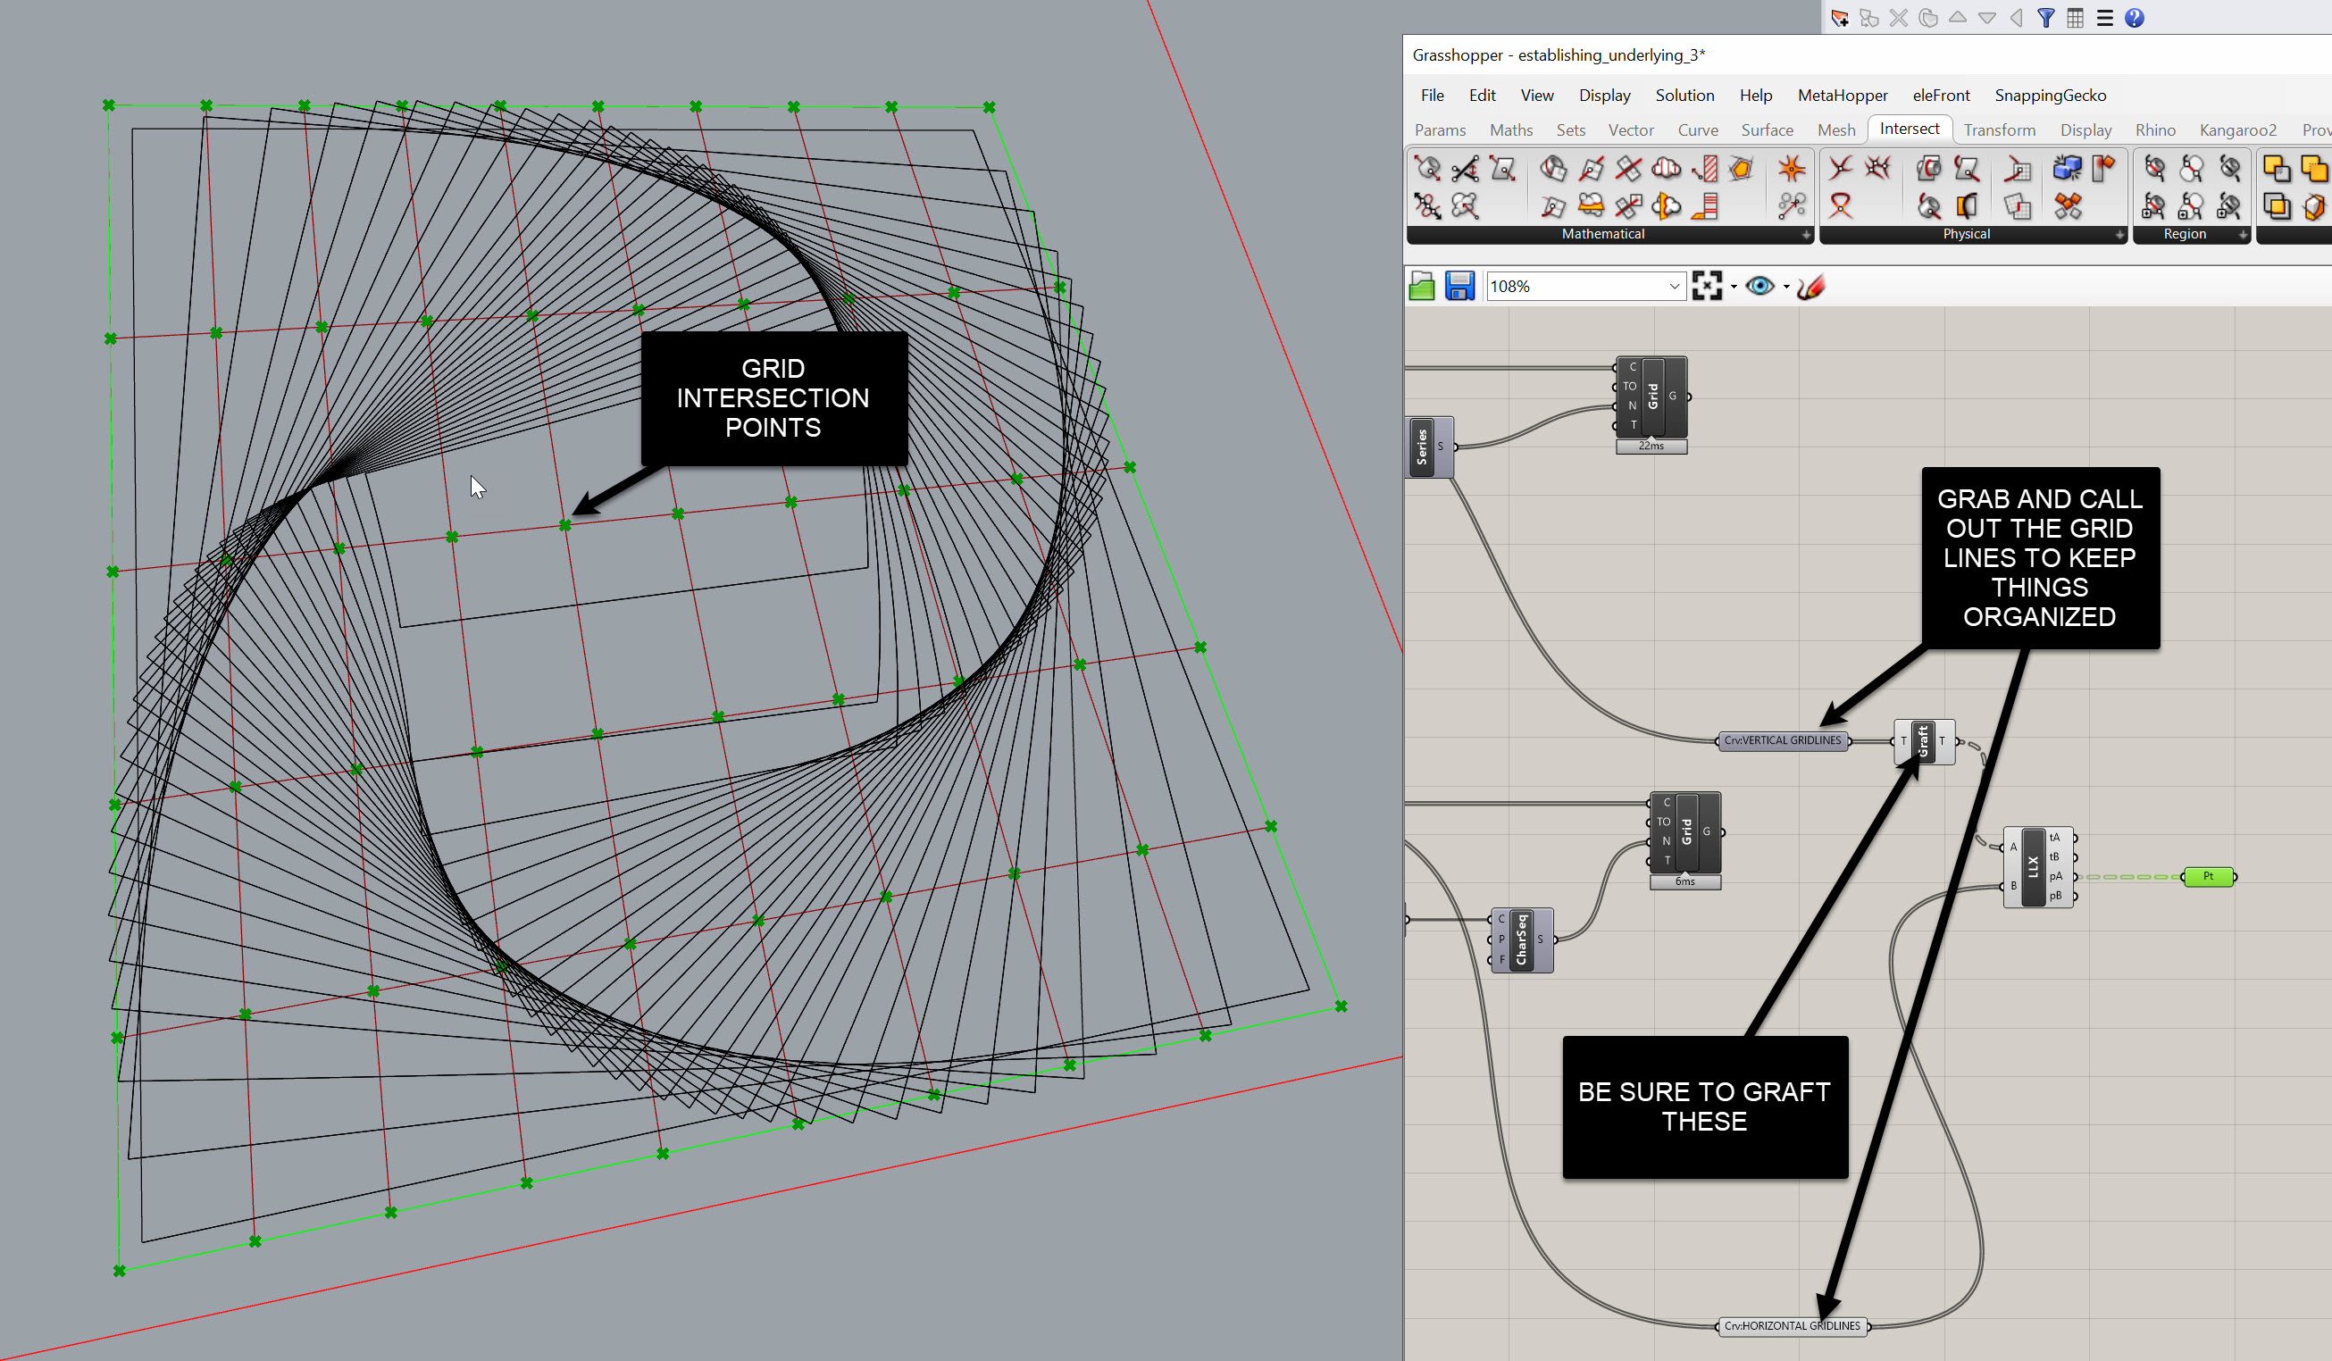This screenshot has width=2332, height=1361.
Task: Click the Crv:VERTICAL GRIDLINES parameter
Action: pos(1783,740)
